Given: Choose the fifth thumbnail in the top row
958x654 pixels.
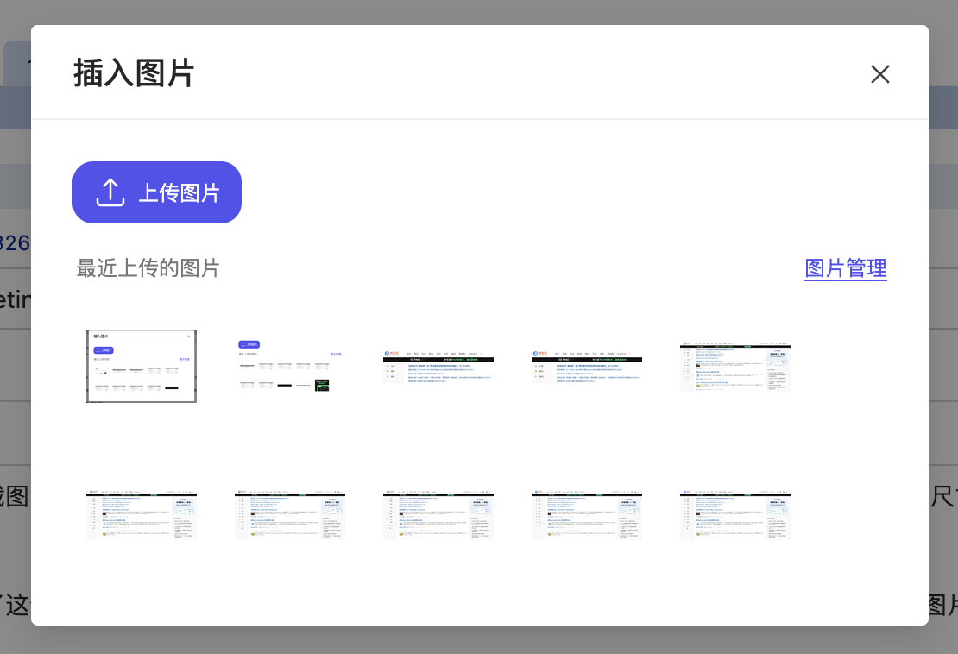Looking at the screenshot, I should 735,366.
